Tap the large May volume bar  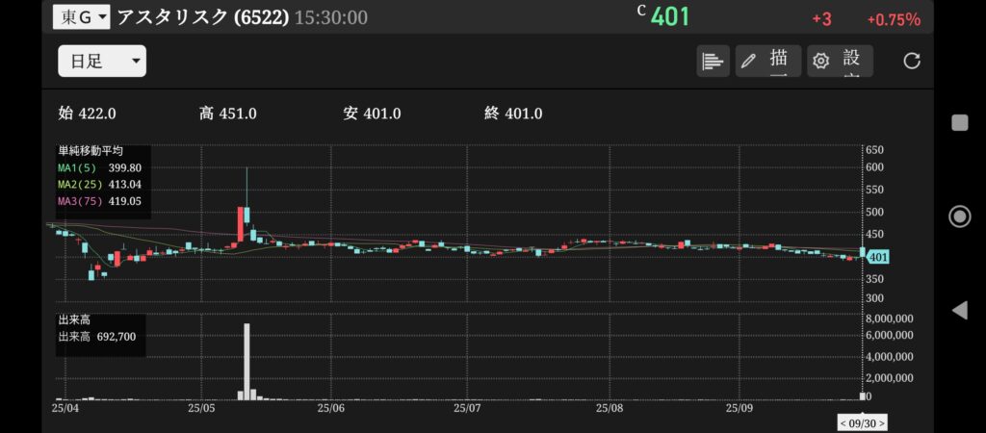point(247,361)
